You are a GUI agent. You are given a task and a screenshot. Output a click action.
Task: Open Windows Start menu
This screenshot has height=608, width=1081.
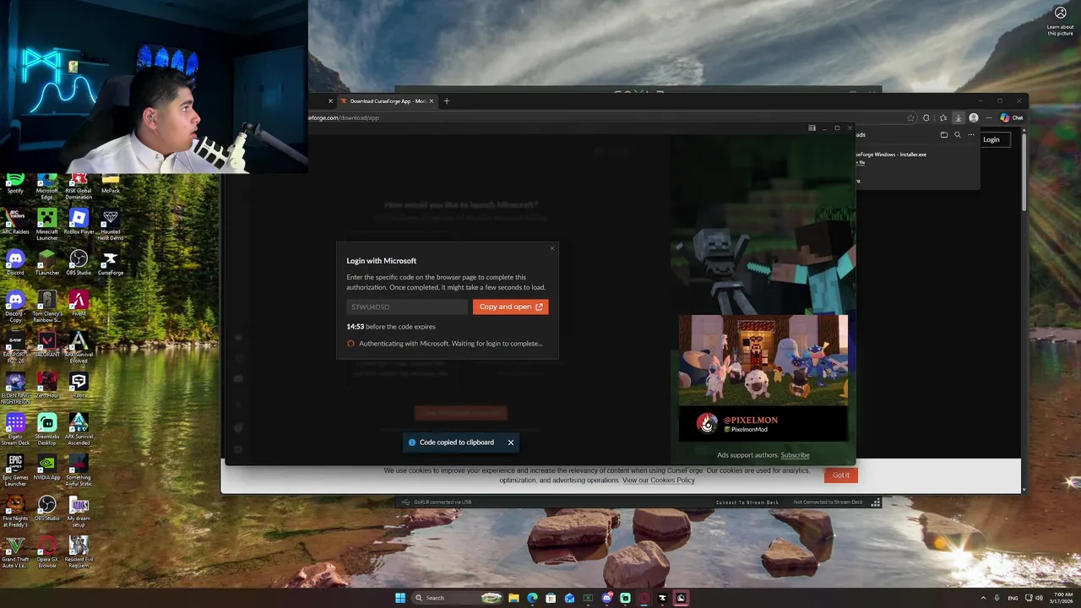400,598
